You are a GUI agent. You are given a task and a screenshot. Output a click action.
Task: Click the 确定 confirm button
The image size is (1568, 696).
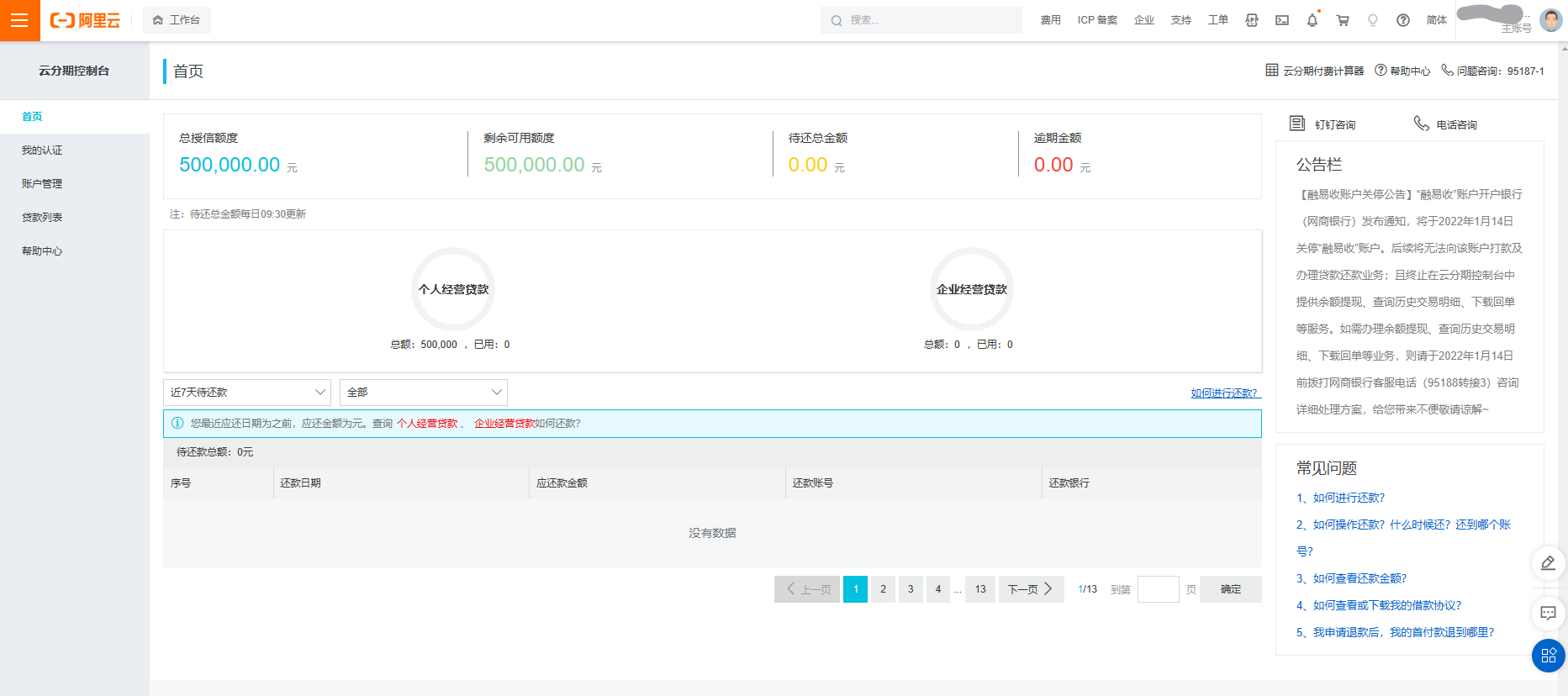pos(1231,589)
